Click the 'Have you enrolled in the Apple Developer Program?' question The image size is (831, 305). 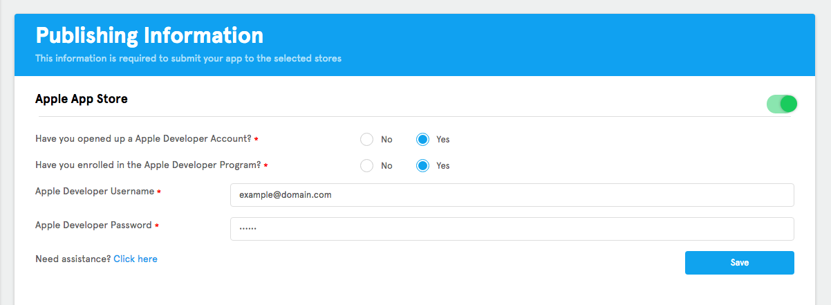tap(148, 165)
